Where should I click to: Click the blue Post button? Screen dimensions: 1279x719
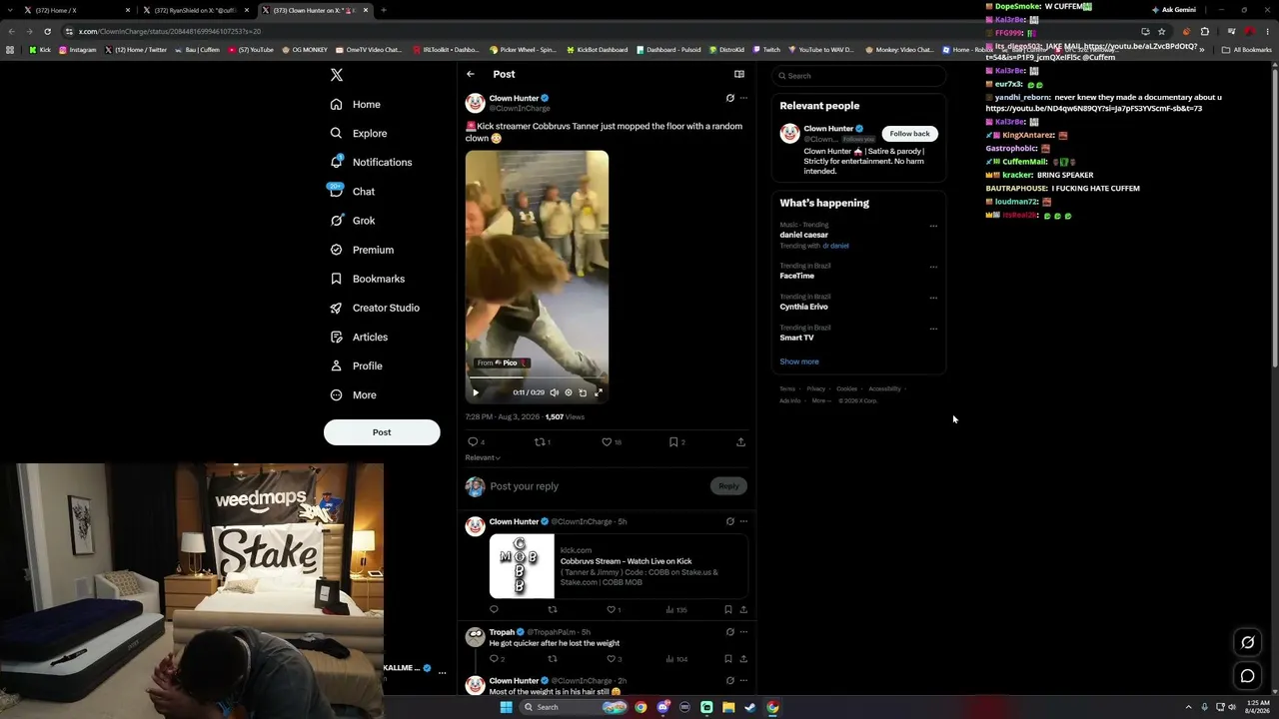point(382,432)
